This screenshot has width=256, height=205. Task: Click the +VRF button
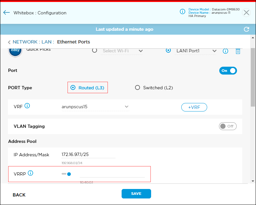pyautogui.click(x=194, y=107)
